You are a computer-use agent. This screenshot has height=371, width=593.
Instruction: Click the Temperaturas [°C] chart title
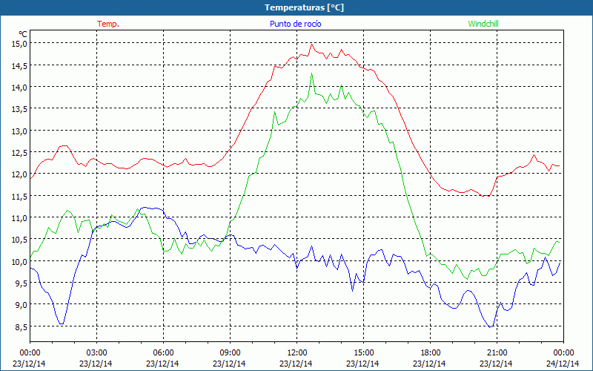pos(304,7)
